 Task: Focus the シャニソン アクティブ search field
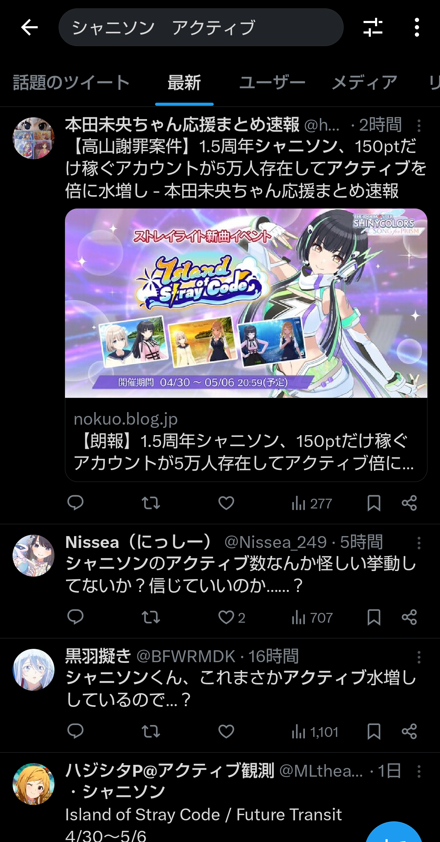tap(201, 27)
